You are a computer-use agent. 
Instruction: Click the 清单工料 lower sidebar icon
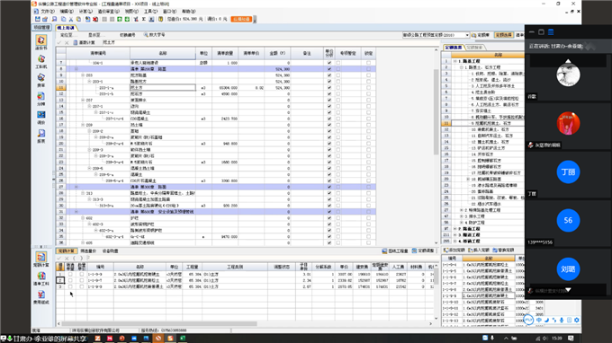(x=41, y=278)
